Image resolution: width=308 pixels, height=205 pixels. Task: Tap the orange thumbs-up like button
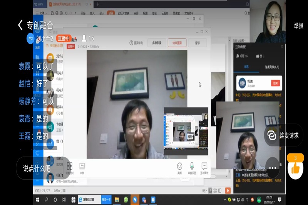coord(295,168)
